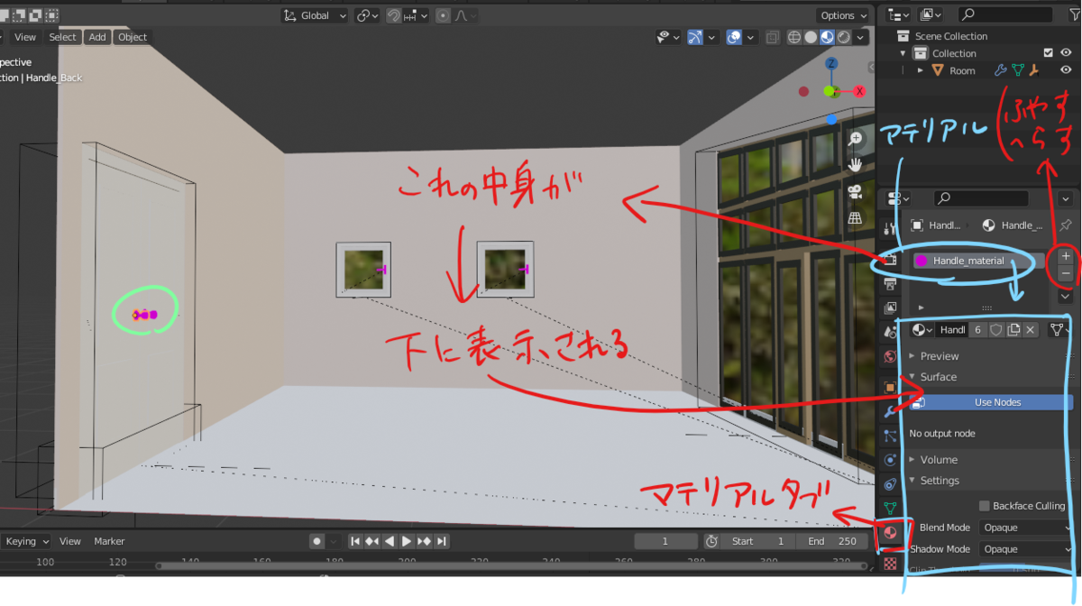The width and height of the screenshot is (1082, 606).
Task: Open the Object Constraints properties tab
Action: [x=890, y=483]
